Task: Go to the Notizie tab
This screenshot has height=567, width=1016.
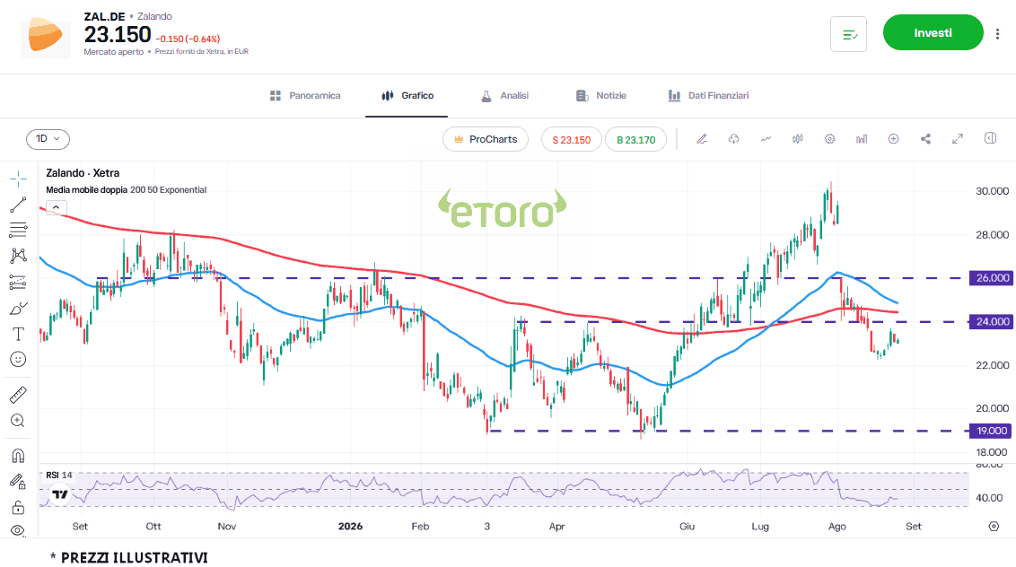Action: (x=601, y=95)
